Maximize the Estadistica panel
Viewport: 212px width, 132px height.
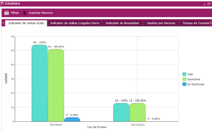209,4
